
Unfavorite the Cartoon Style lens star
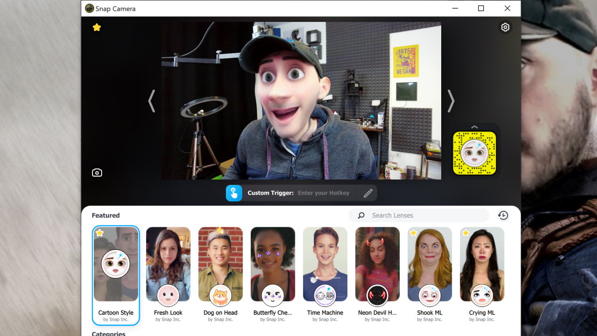(x=100, y=233)
